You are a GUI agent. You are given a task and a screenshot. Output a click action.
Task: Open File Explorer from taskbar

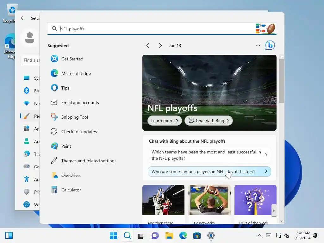click(x=169, y=235)
